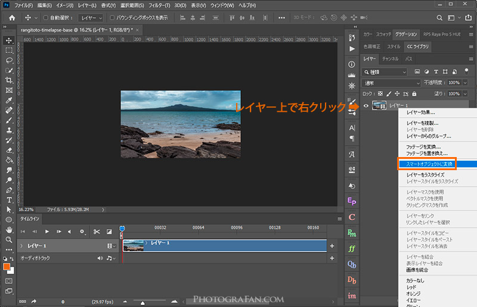Image resolution: width=477 pixels, height=307 pixels.
Task: Enable the 自動選択 checkbox
Action: point(46,18)
